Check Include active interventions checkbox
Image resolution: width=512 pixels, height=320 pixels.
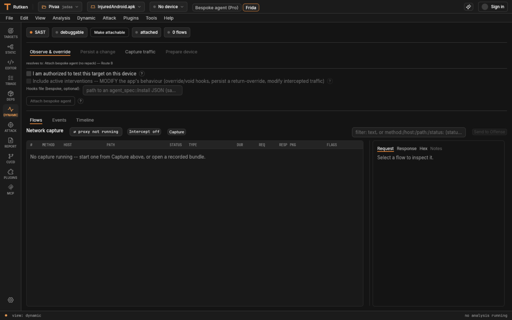(x=29, y=81)
